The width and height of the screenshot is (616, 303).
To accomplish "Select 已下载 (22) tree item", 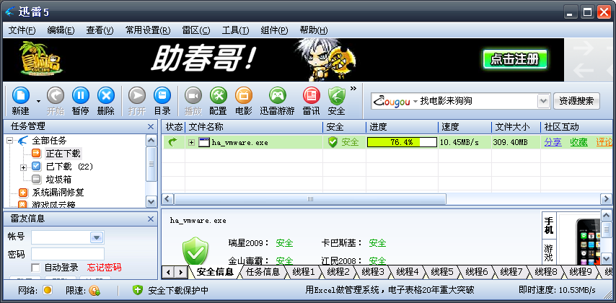I will click(69, 167).
